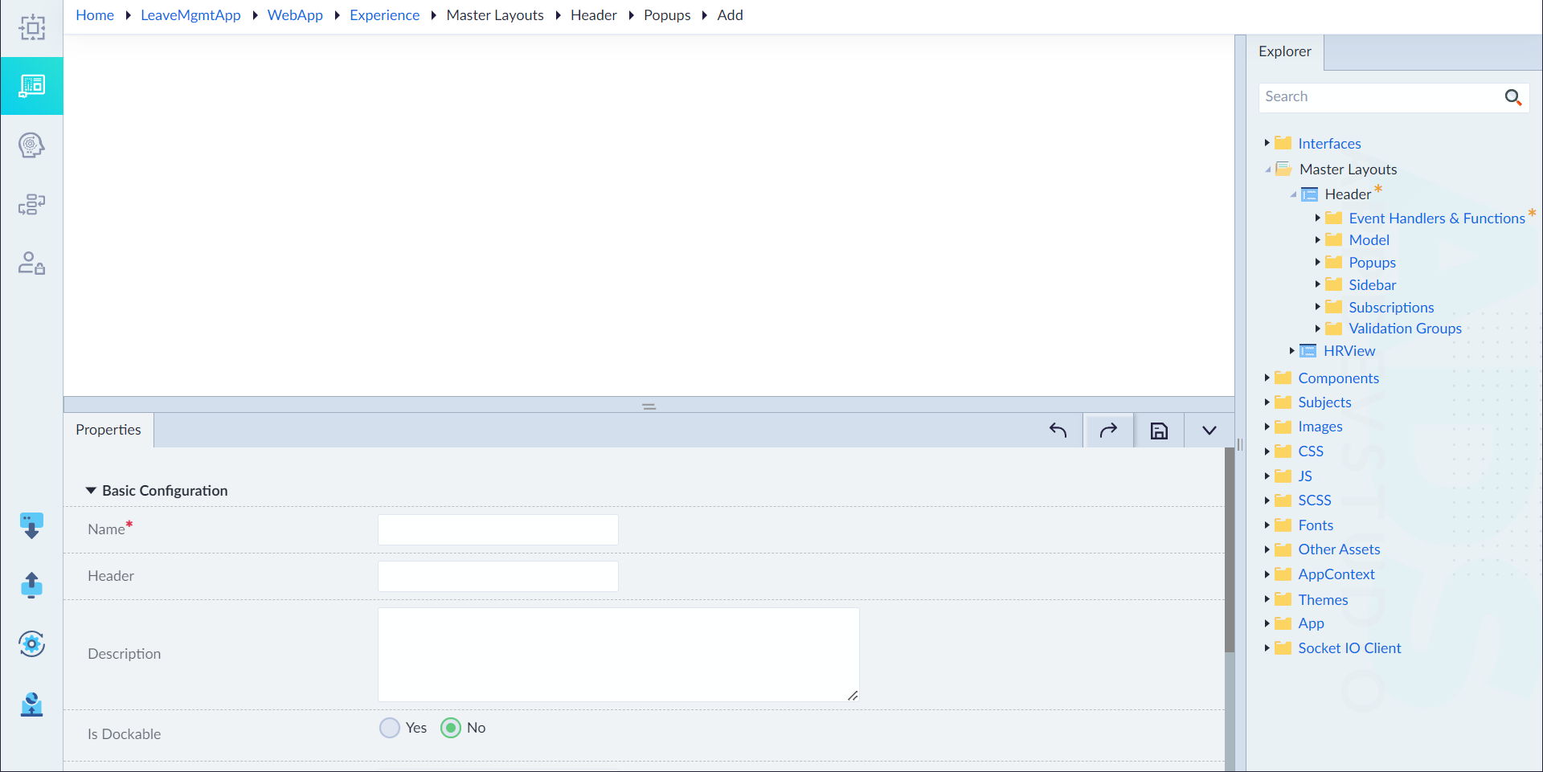Expand the Themes folder arrow
This screenshot has width=1543, height=772.
point(1267,599)
